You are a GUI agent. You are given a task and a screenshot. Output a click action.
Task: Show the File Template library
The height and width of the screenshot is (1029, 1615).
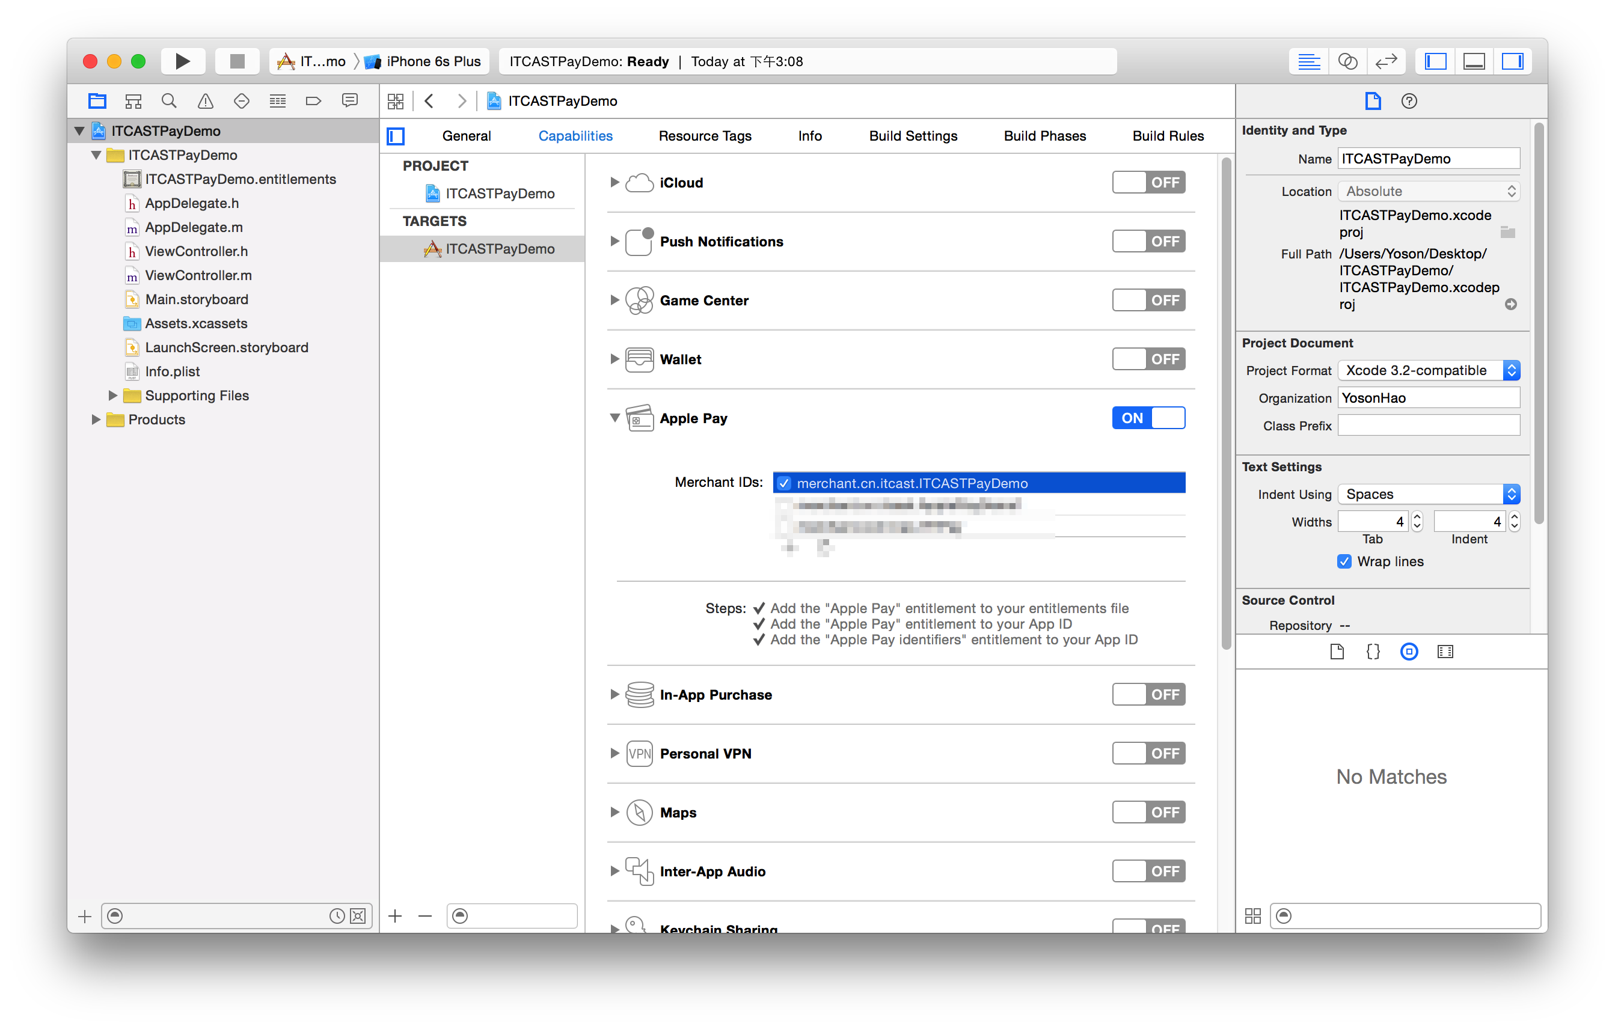pos(1337,652)
